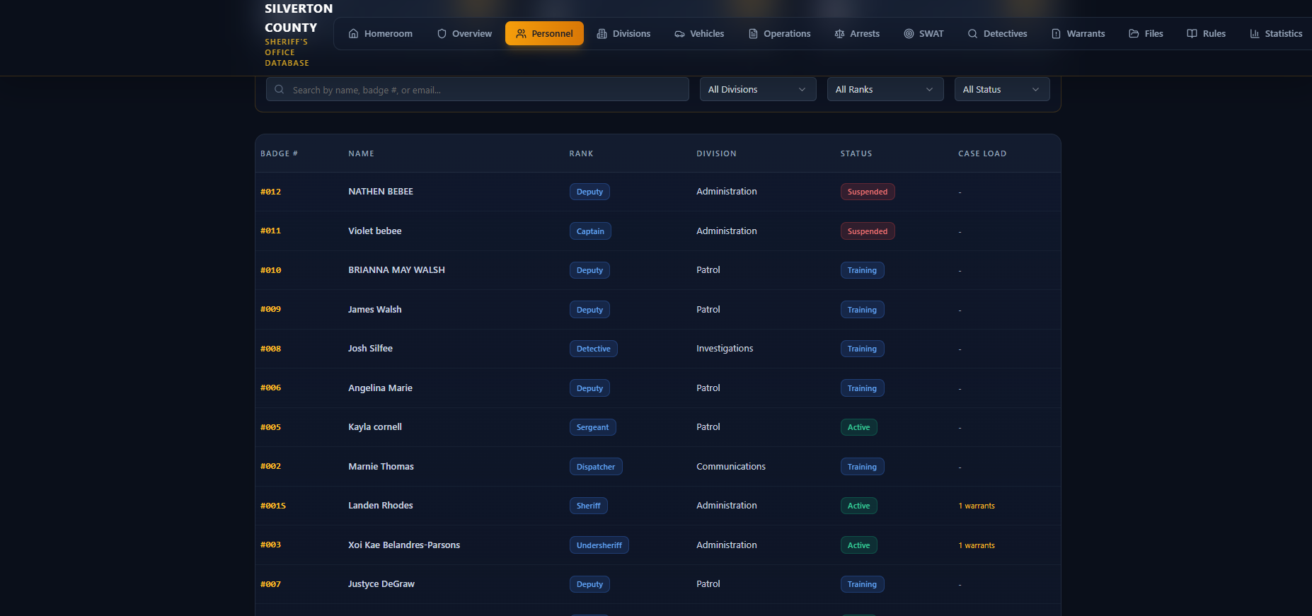The image size is (1312, 616).
Task: Select Justyce DeGraw's name
Action: coord(381,584)
